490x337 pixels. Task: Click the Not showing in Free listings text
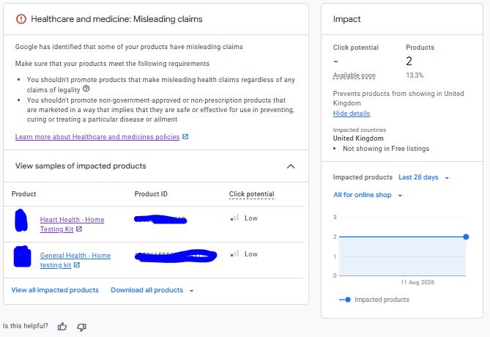tap(386, 149)
